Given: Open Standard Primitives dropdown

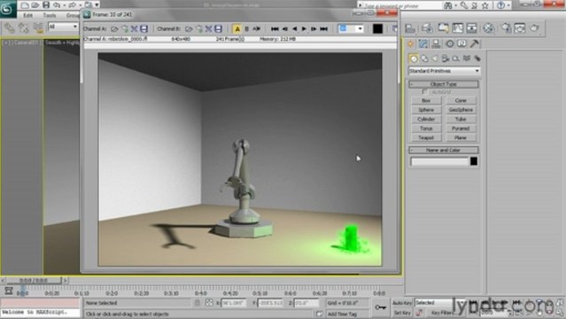Looking at the screenshot, I should coord(444,71).
